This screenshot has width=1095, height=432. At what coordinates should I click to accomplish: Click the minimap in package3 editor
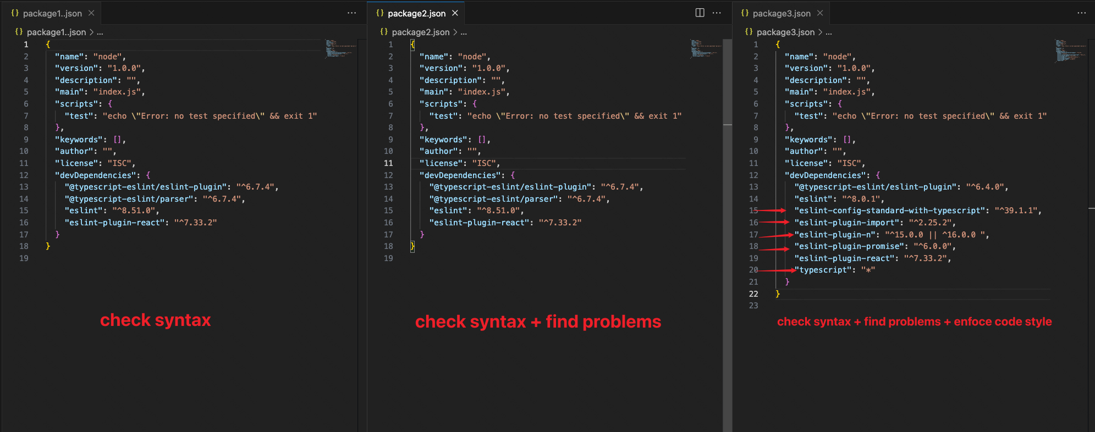click(1070, 50)
